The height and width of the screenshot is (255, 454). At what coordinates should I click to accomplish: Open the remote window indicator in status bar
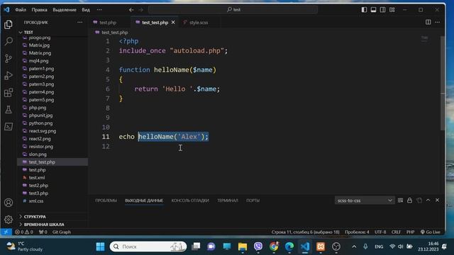[x=6, y=232]
